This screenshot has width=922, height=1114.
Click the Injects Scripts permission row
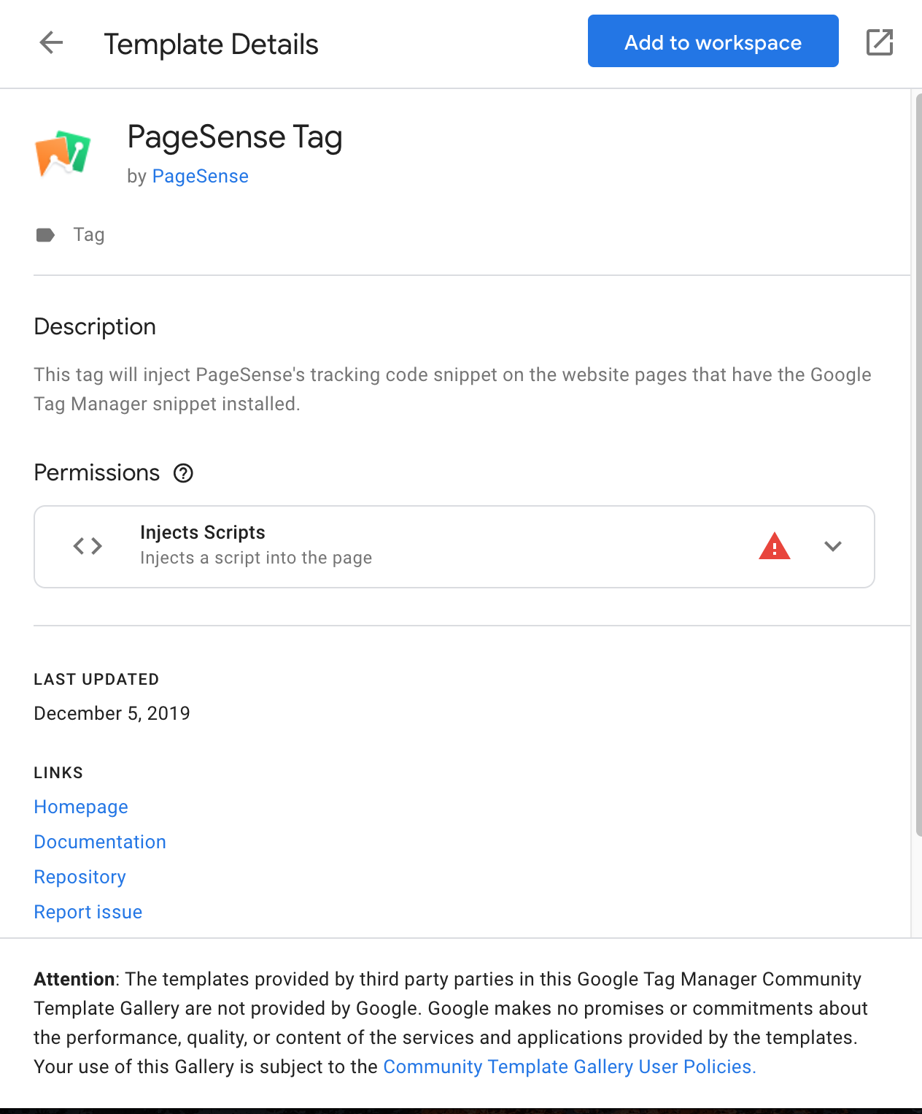454,546
